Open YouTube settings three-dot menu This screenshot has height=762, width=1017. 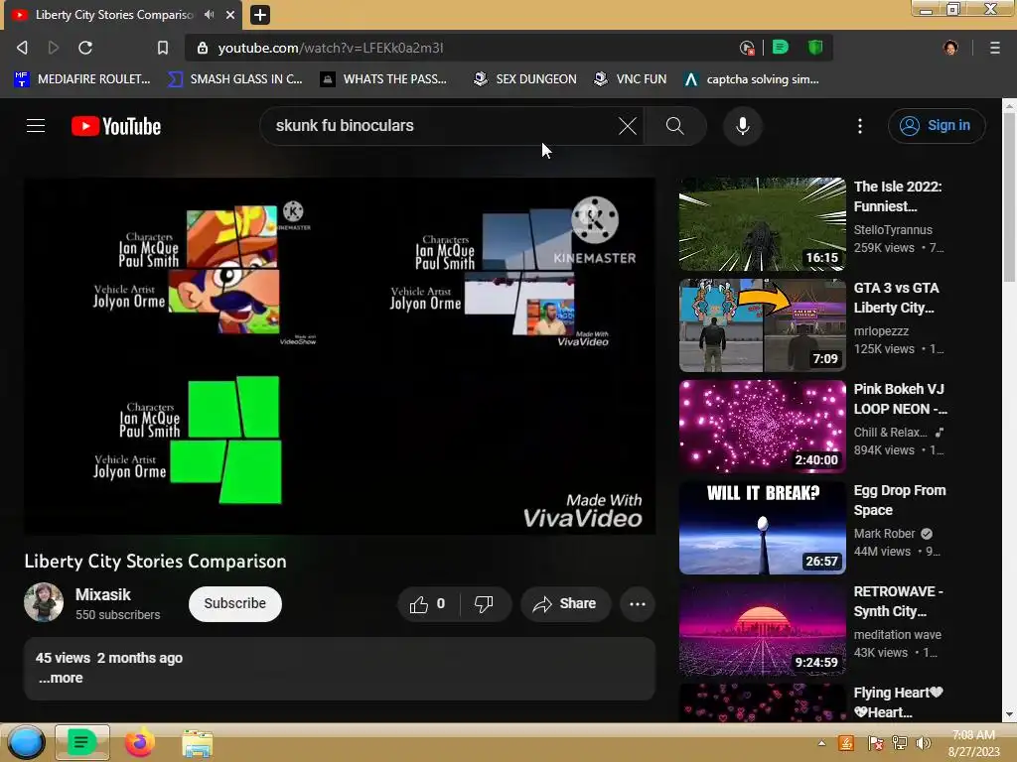coord(860,126)
